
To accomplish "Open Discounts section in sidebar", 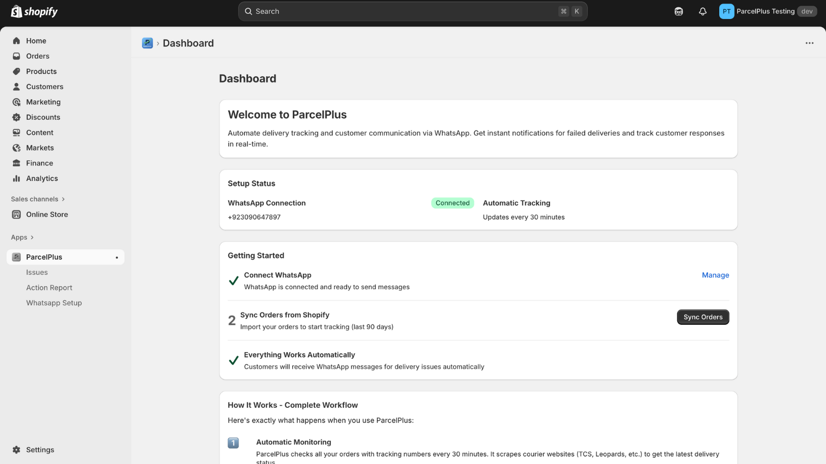I will (x=43, y=118).
